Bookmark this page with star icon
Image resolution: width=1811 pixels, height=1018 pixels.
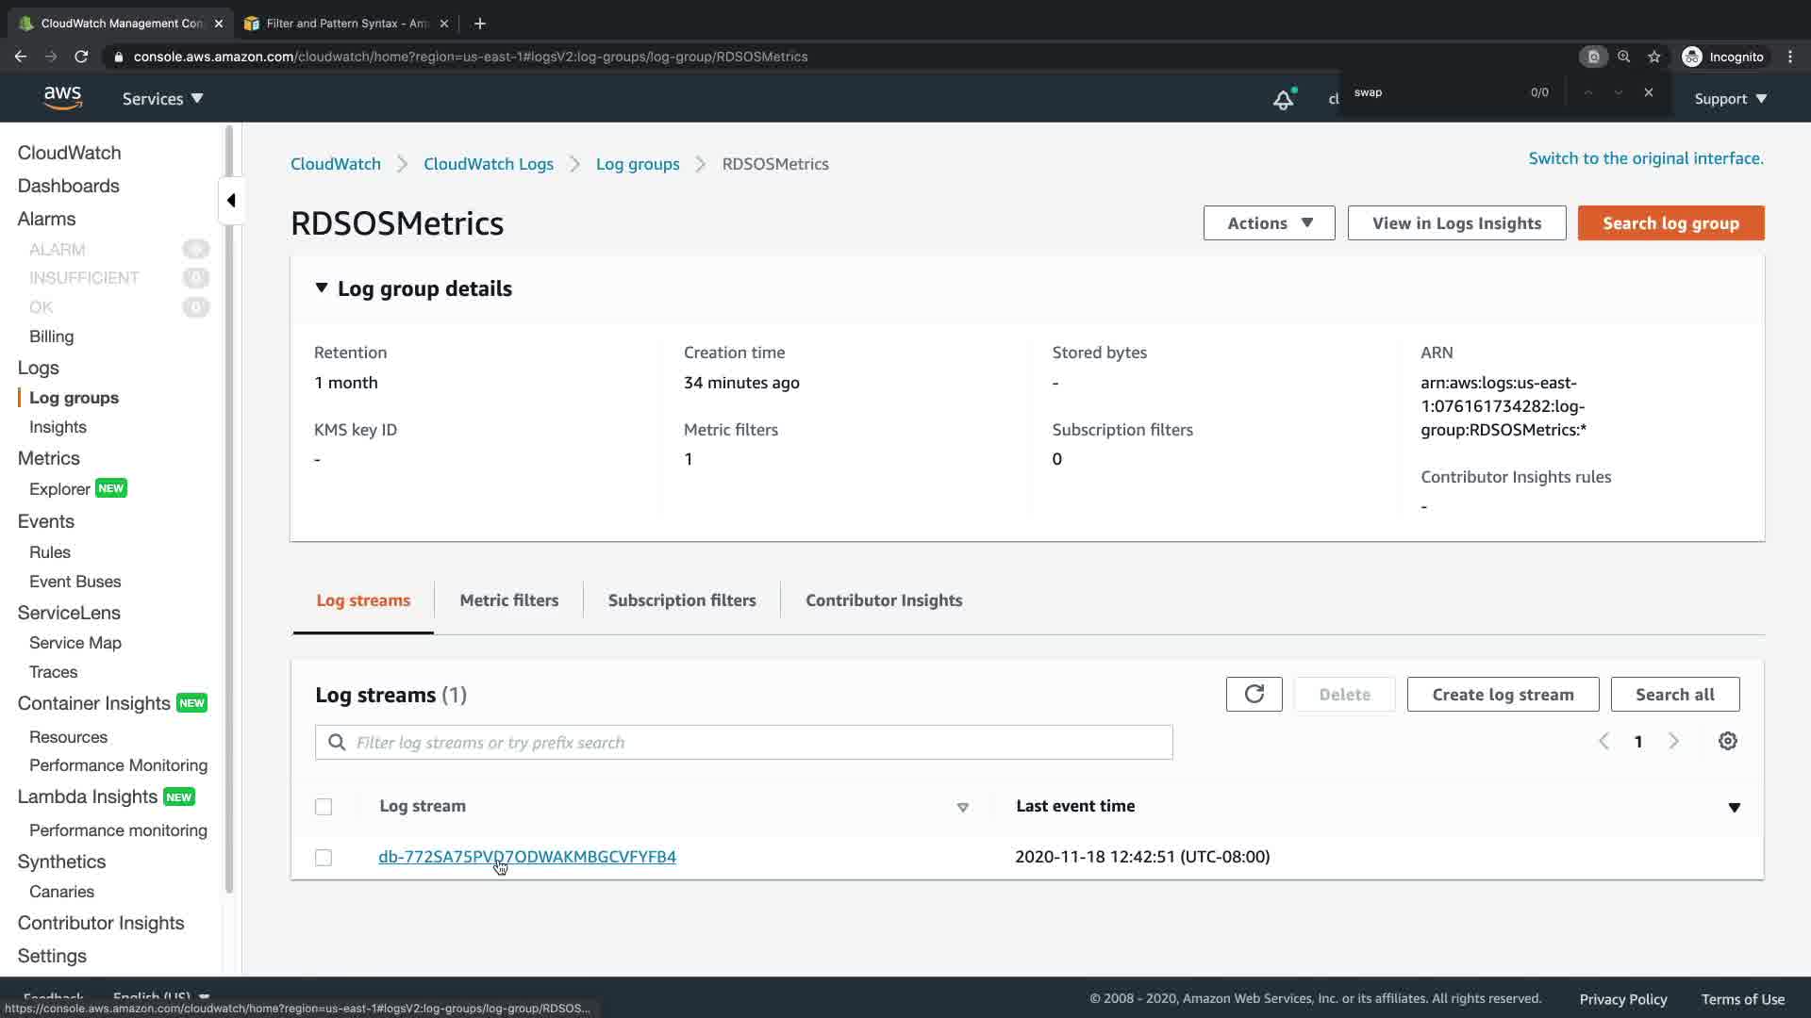click(1653, 57)
